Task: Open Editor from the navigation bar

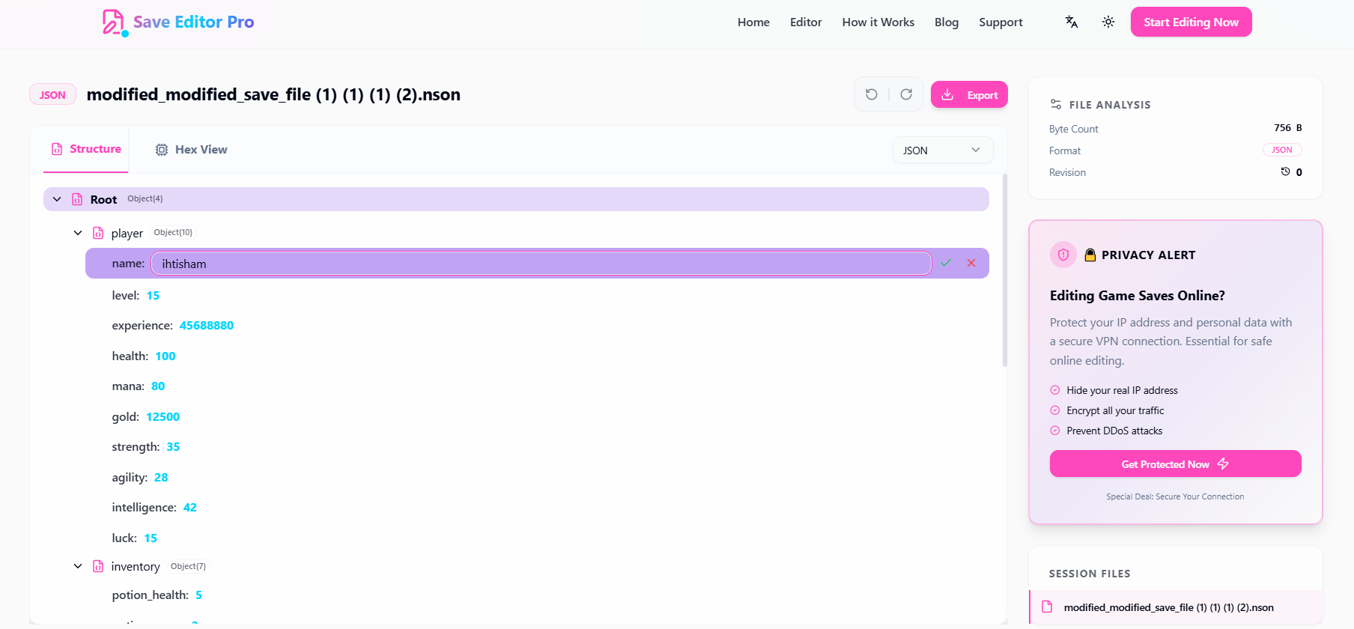Action: pyautogui.click(x=806, y=22)
